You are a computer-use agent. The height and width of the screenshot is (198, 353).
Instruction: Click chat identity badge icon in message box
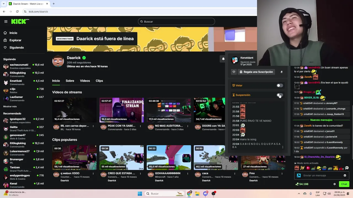click(299, 175)
